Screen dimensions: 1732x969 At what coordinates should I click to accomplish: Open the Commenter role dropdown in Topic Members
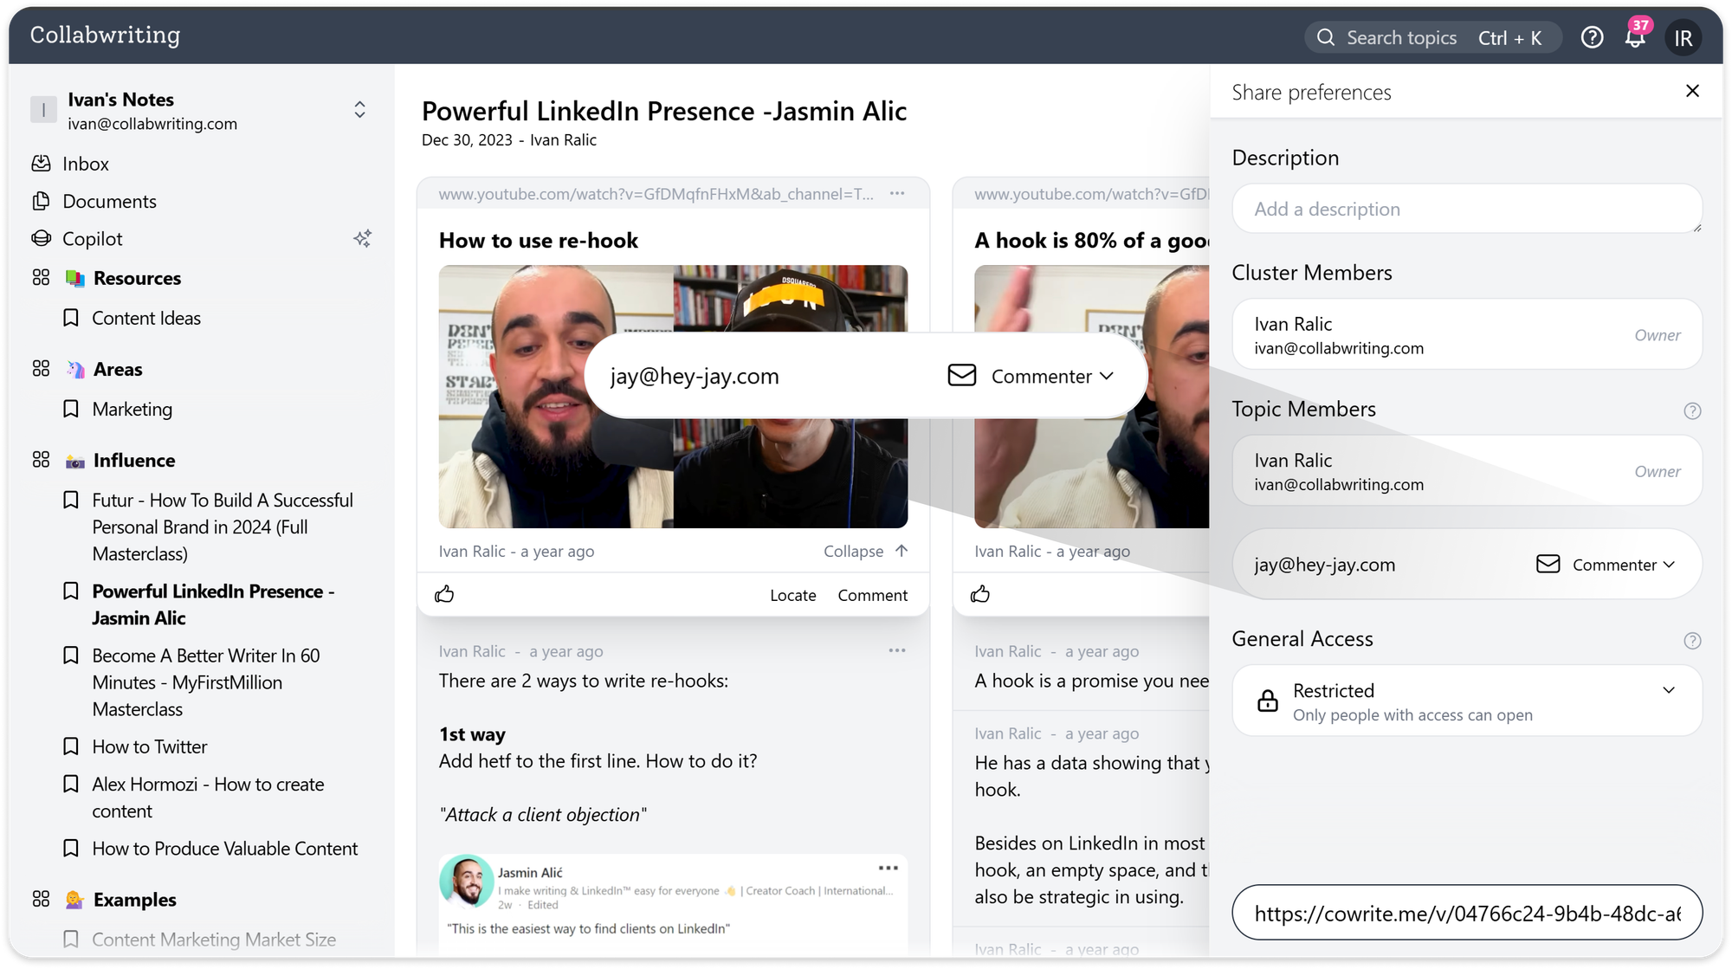pos(1624,565)
